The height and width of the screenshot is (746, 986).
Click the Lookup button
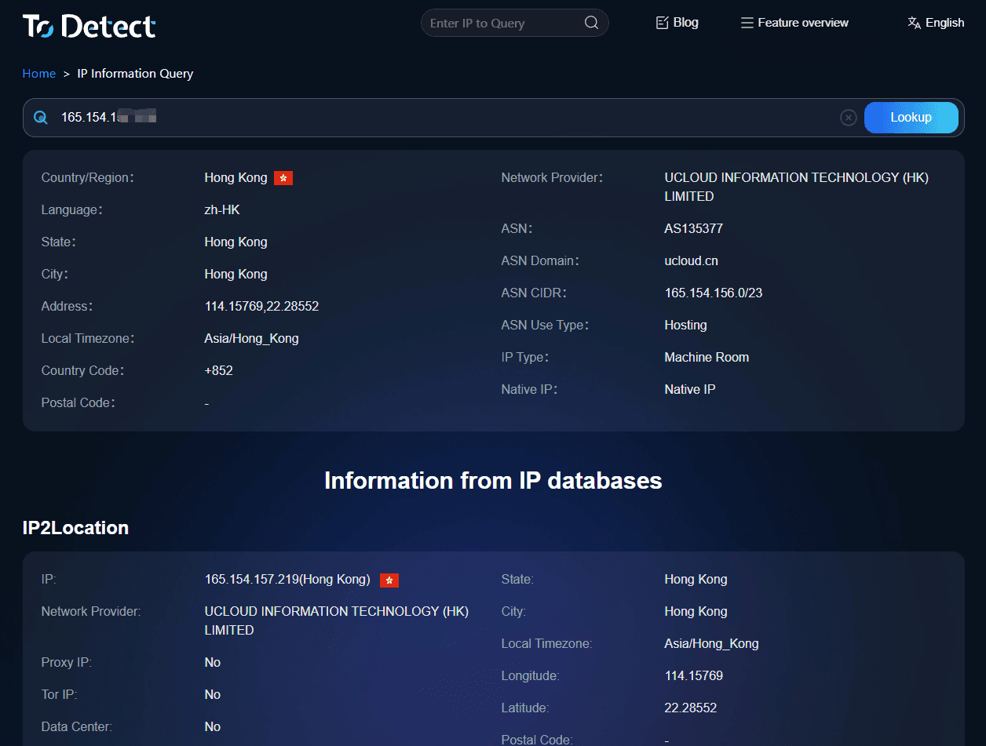click(x=911, y=118)
